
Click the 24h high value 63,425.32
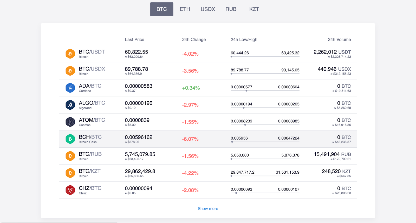click(x=290, y=53)
